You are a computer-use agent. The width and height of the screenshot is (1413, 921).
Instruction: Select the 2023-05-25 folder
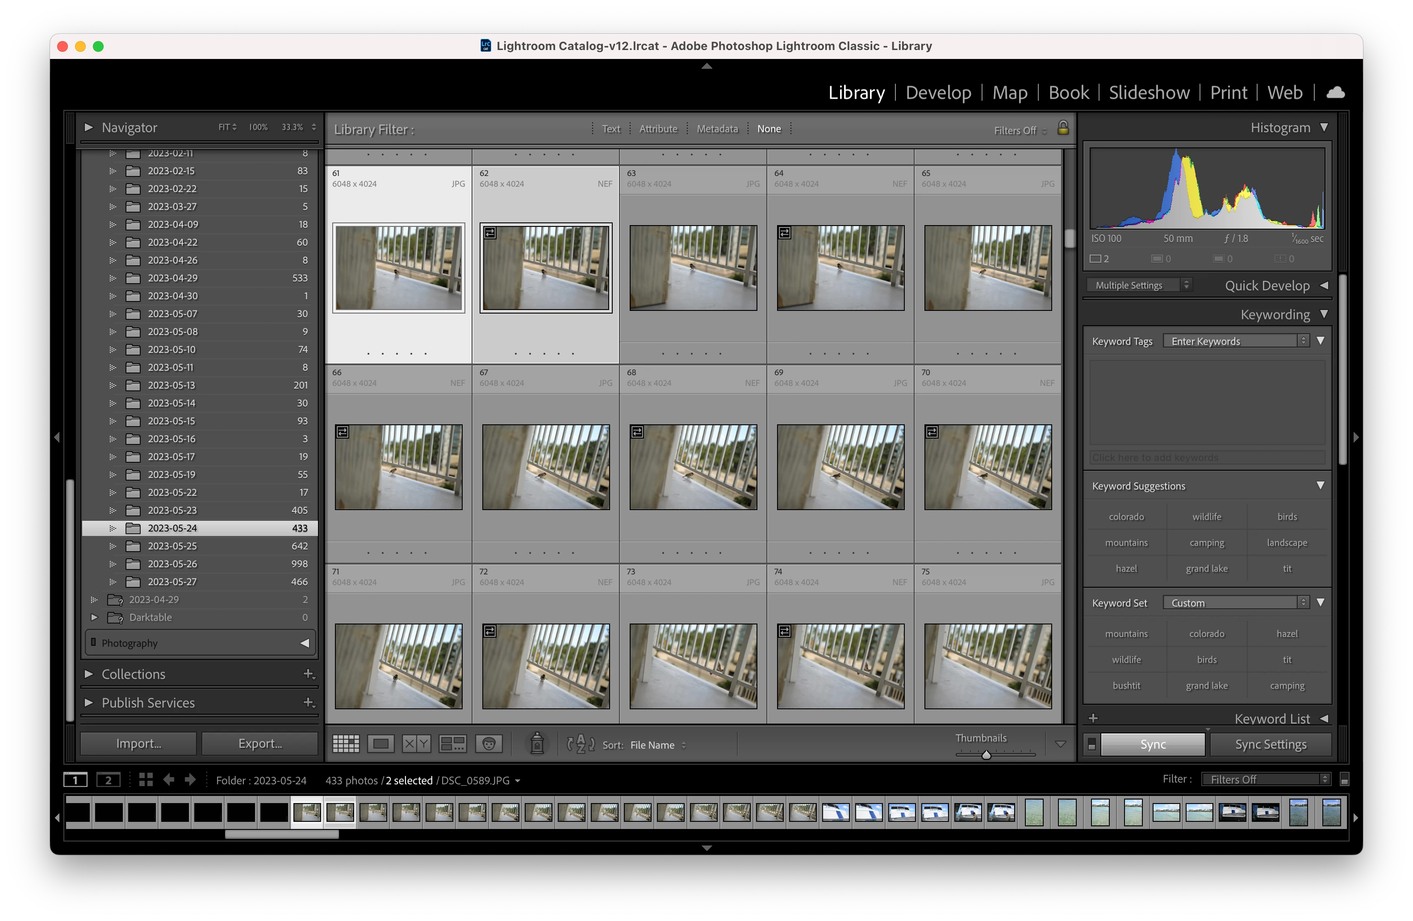pyautogui.click(x=172, y=546)
